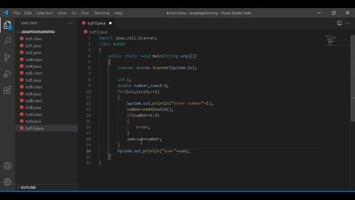
Task: Click the 'Enter number' println line
Action: pyautogui.click(x=170, y=103)
